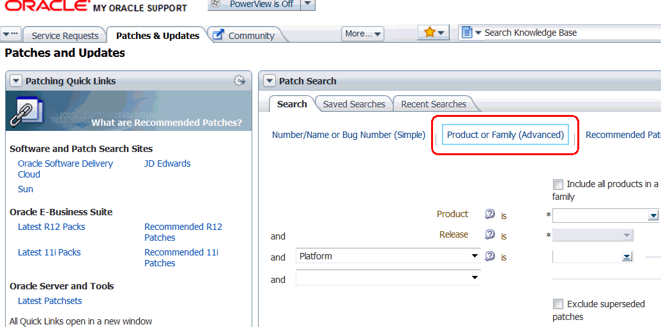Choose Number/Name or Bug Number (Simple) search
This screenshot has height=327, width=661.
click(x=349, y=135)
